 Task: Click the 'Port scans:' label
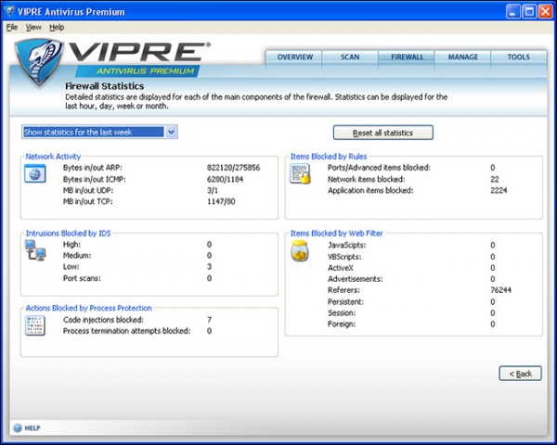point(82,278)
